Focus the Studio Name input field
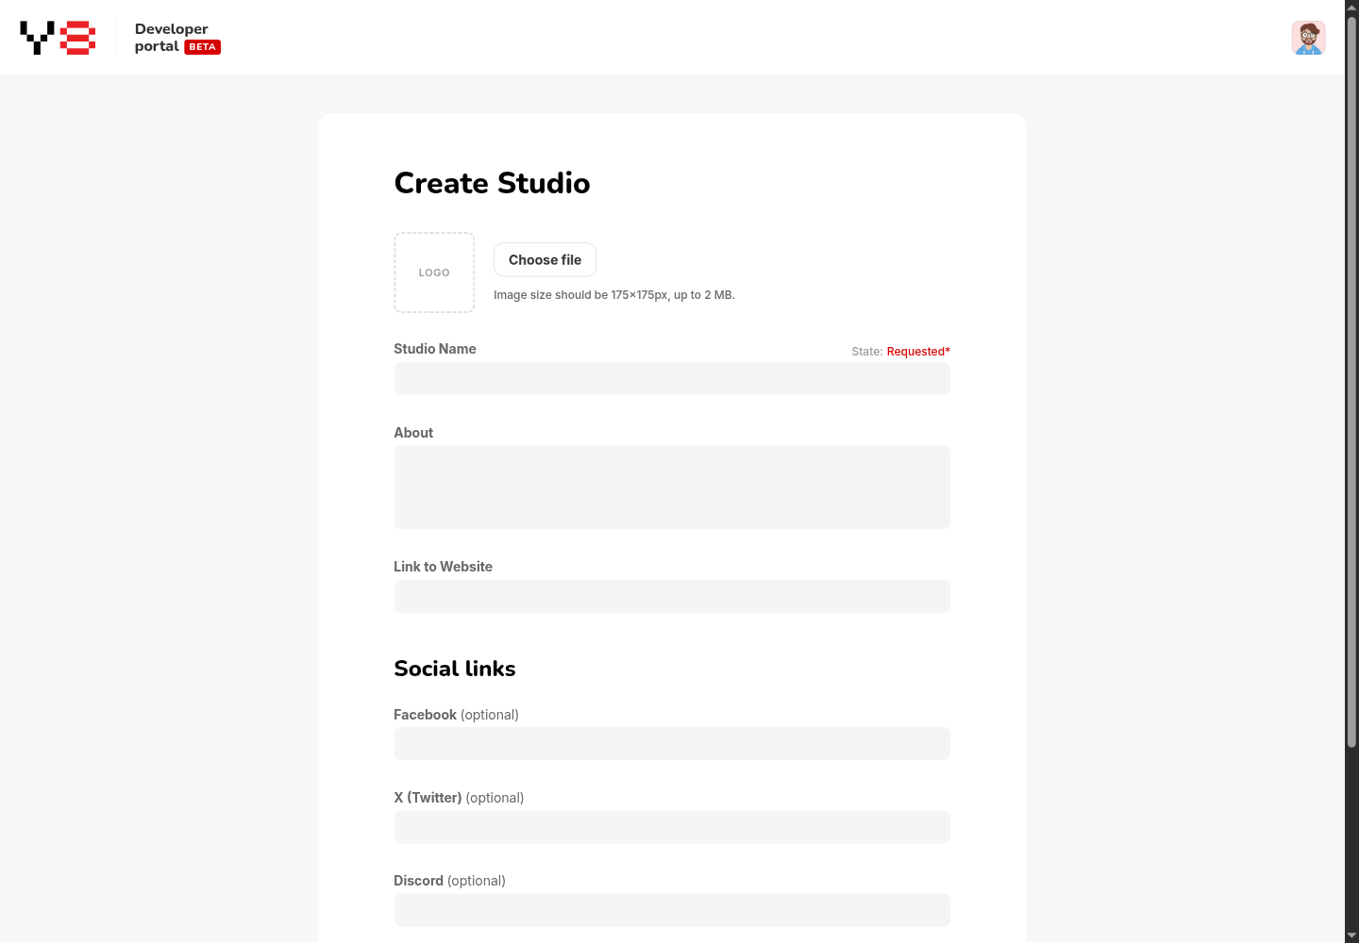This screenshot has height=943, width=1359. (x=672, y=379)
